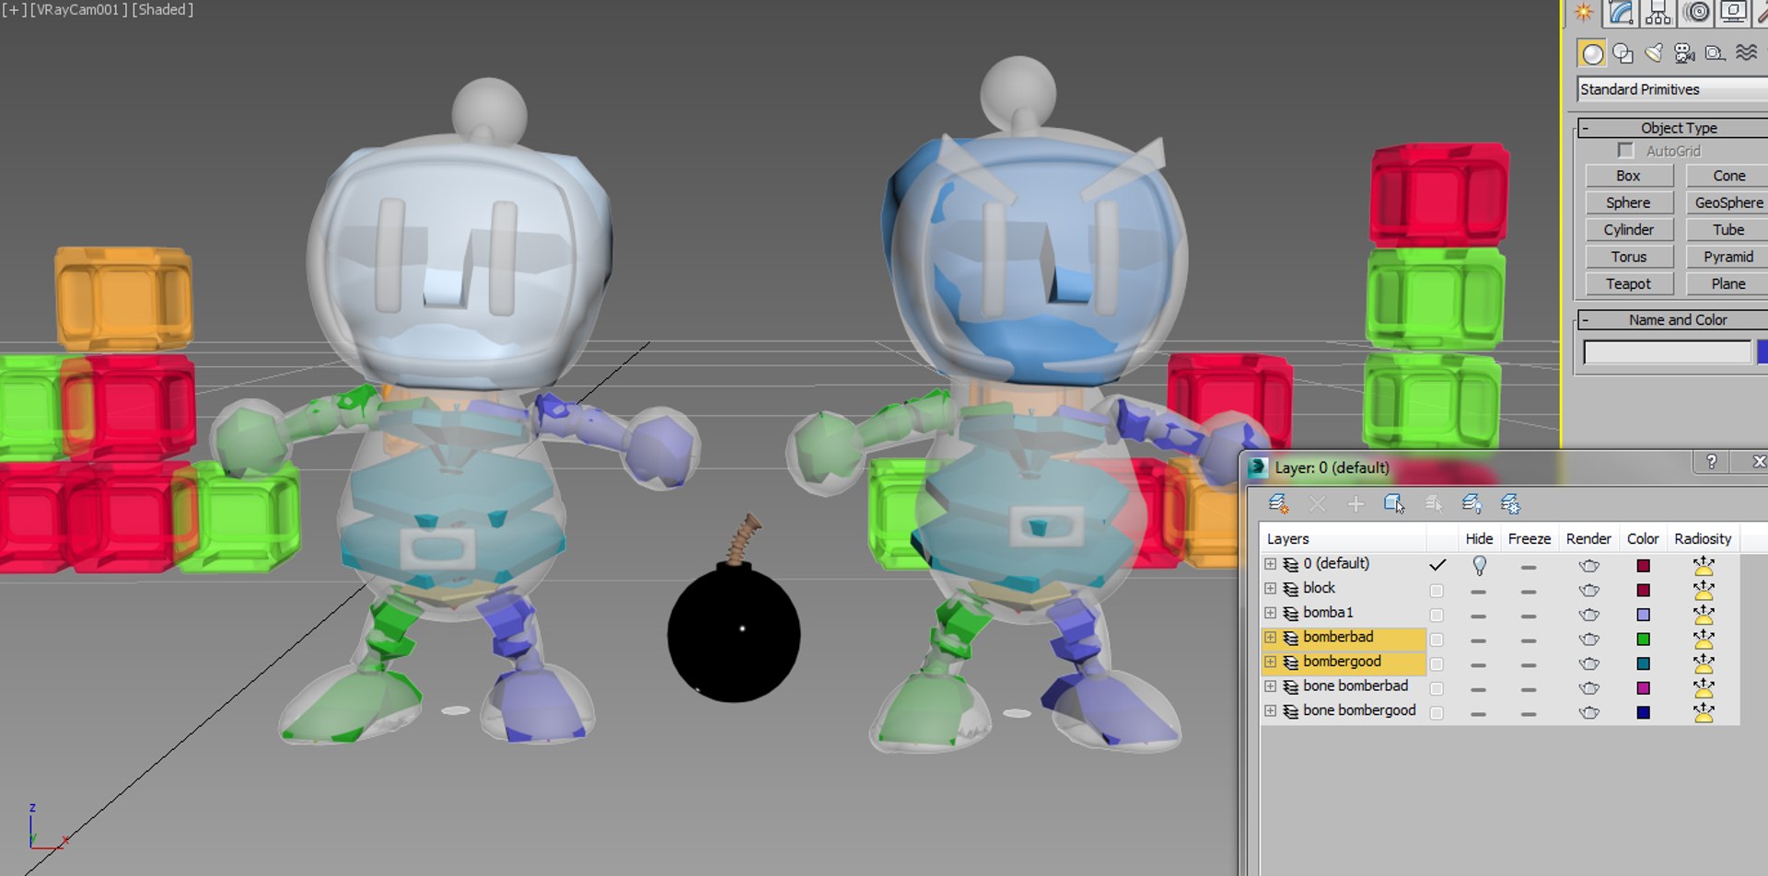1768x876 pixels.
Task: Click Highlight Selected Objects' Layers icon
Action: point(1433,503)
